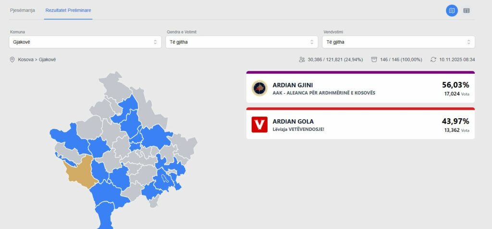
Task: Click the Kosova breadcrumb link
Action: coord(25,59)
